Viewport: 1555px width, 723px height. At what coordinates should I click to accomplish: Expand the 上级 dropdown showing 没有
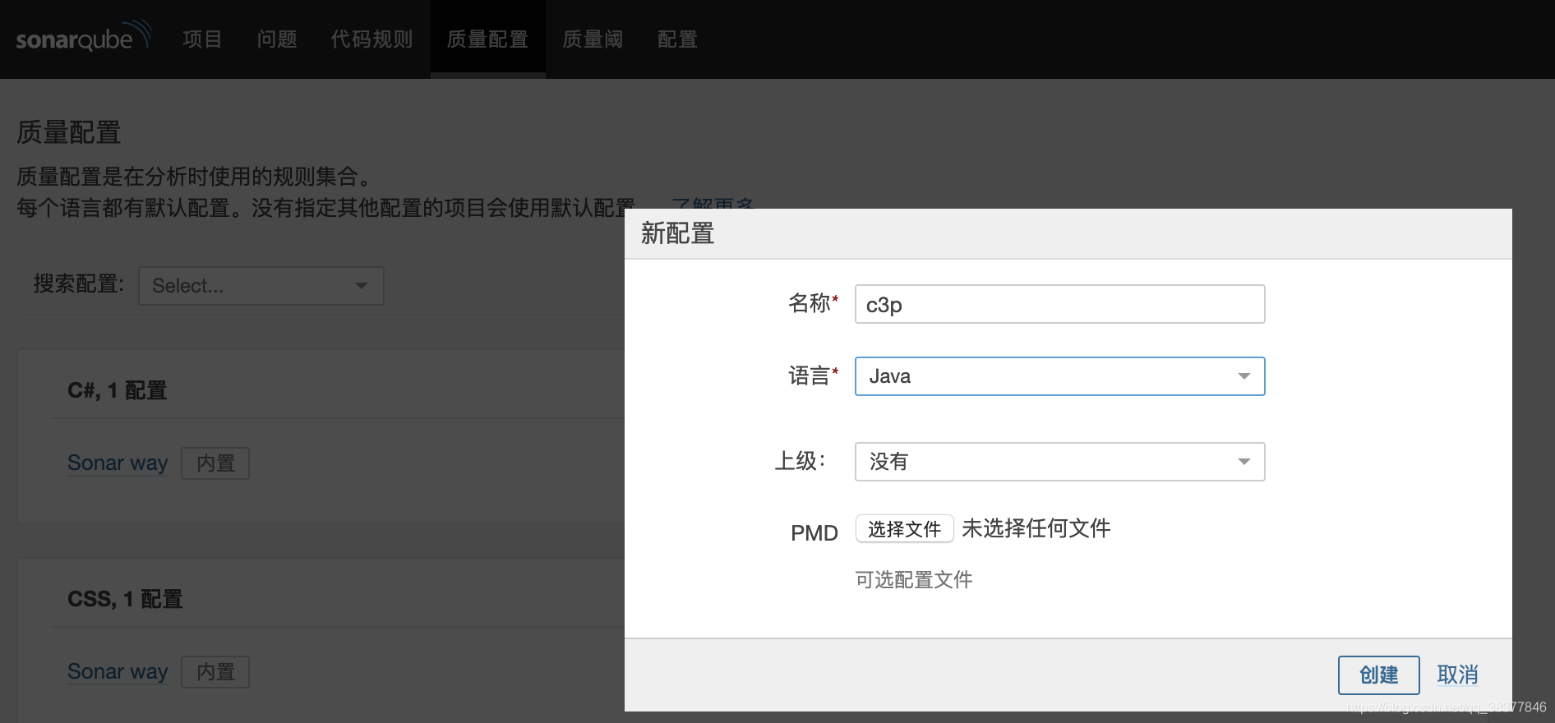pos(1059,462)
